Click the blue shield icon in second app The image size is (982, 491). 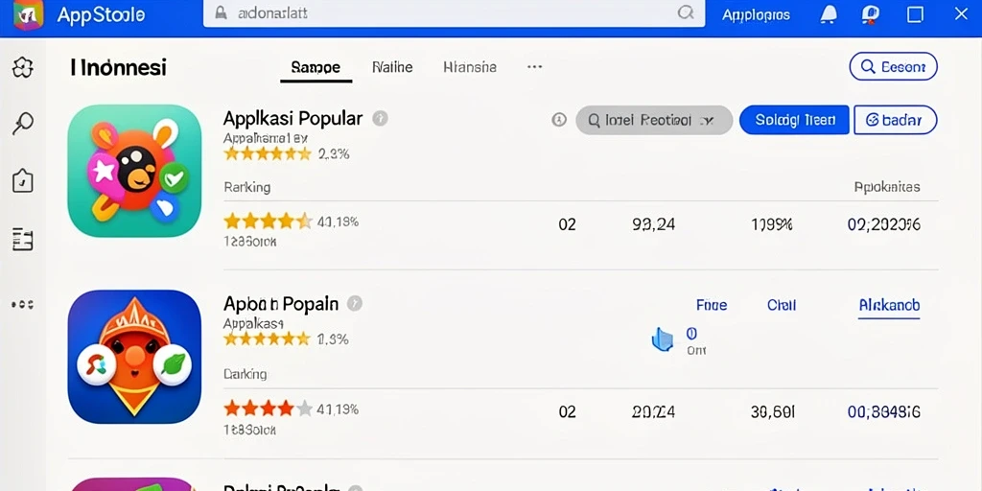[x=662, y=340]
